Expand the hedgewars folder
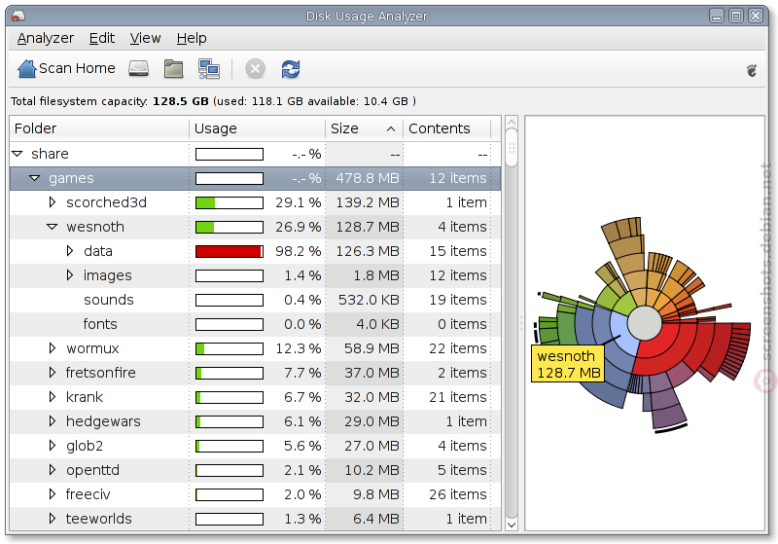Screen dimensions: 778x544 pyautogui.click(x=53, y=421)
